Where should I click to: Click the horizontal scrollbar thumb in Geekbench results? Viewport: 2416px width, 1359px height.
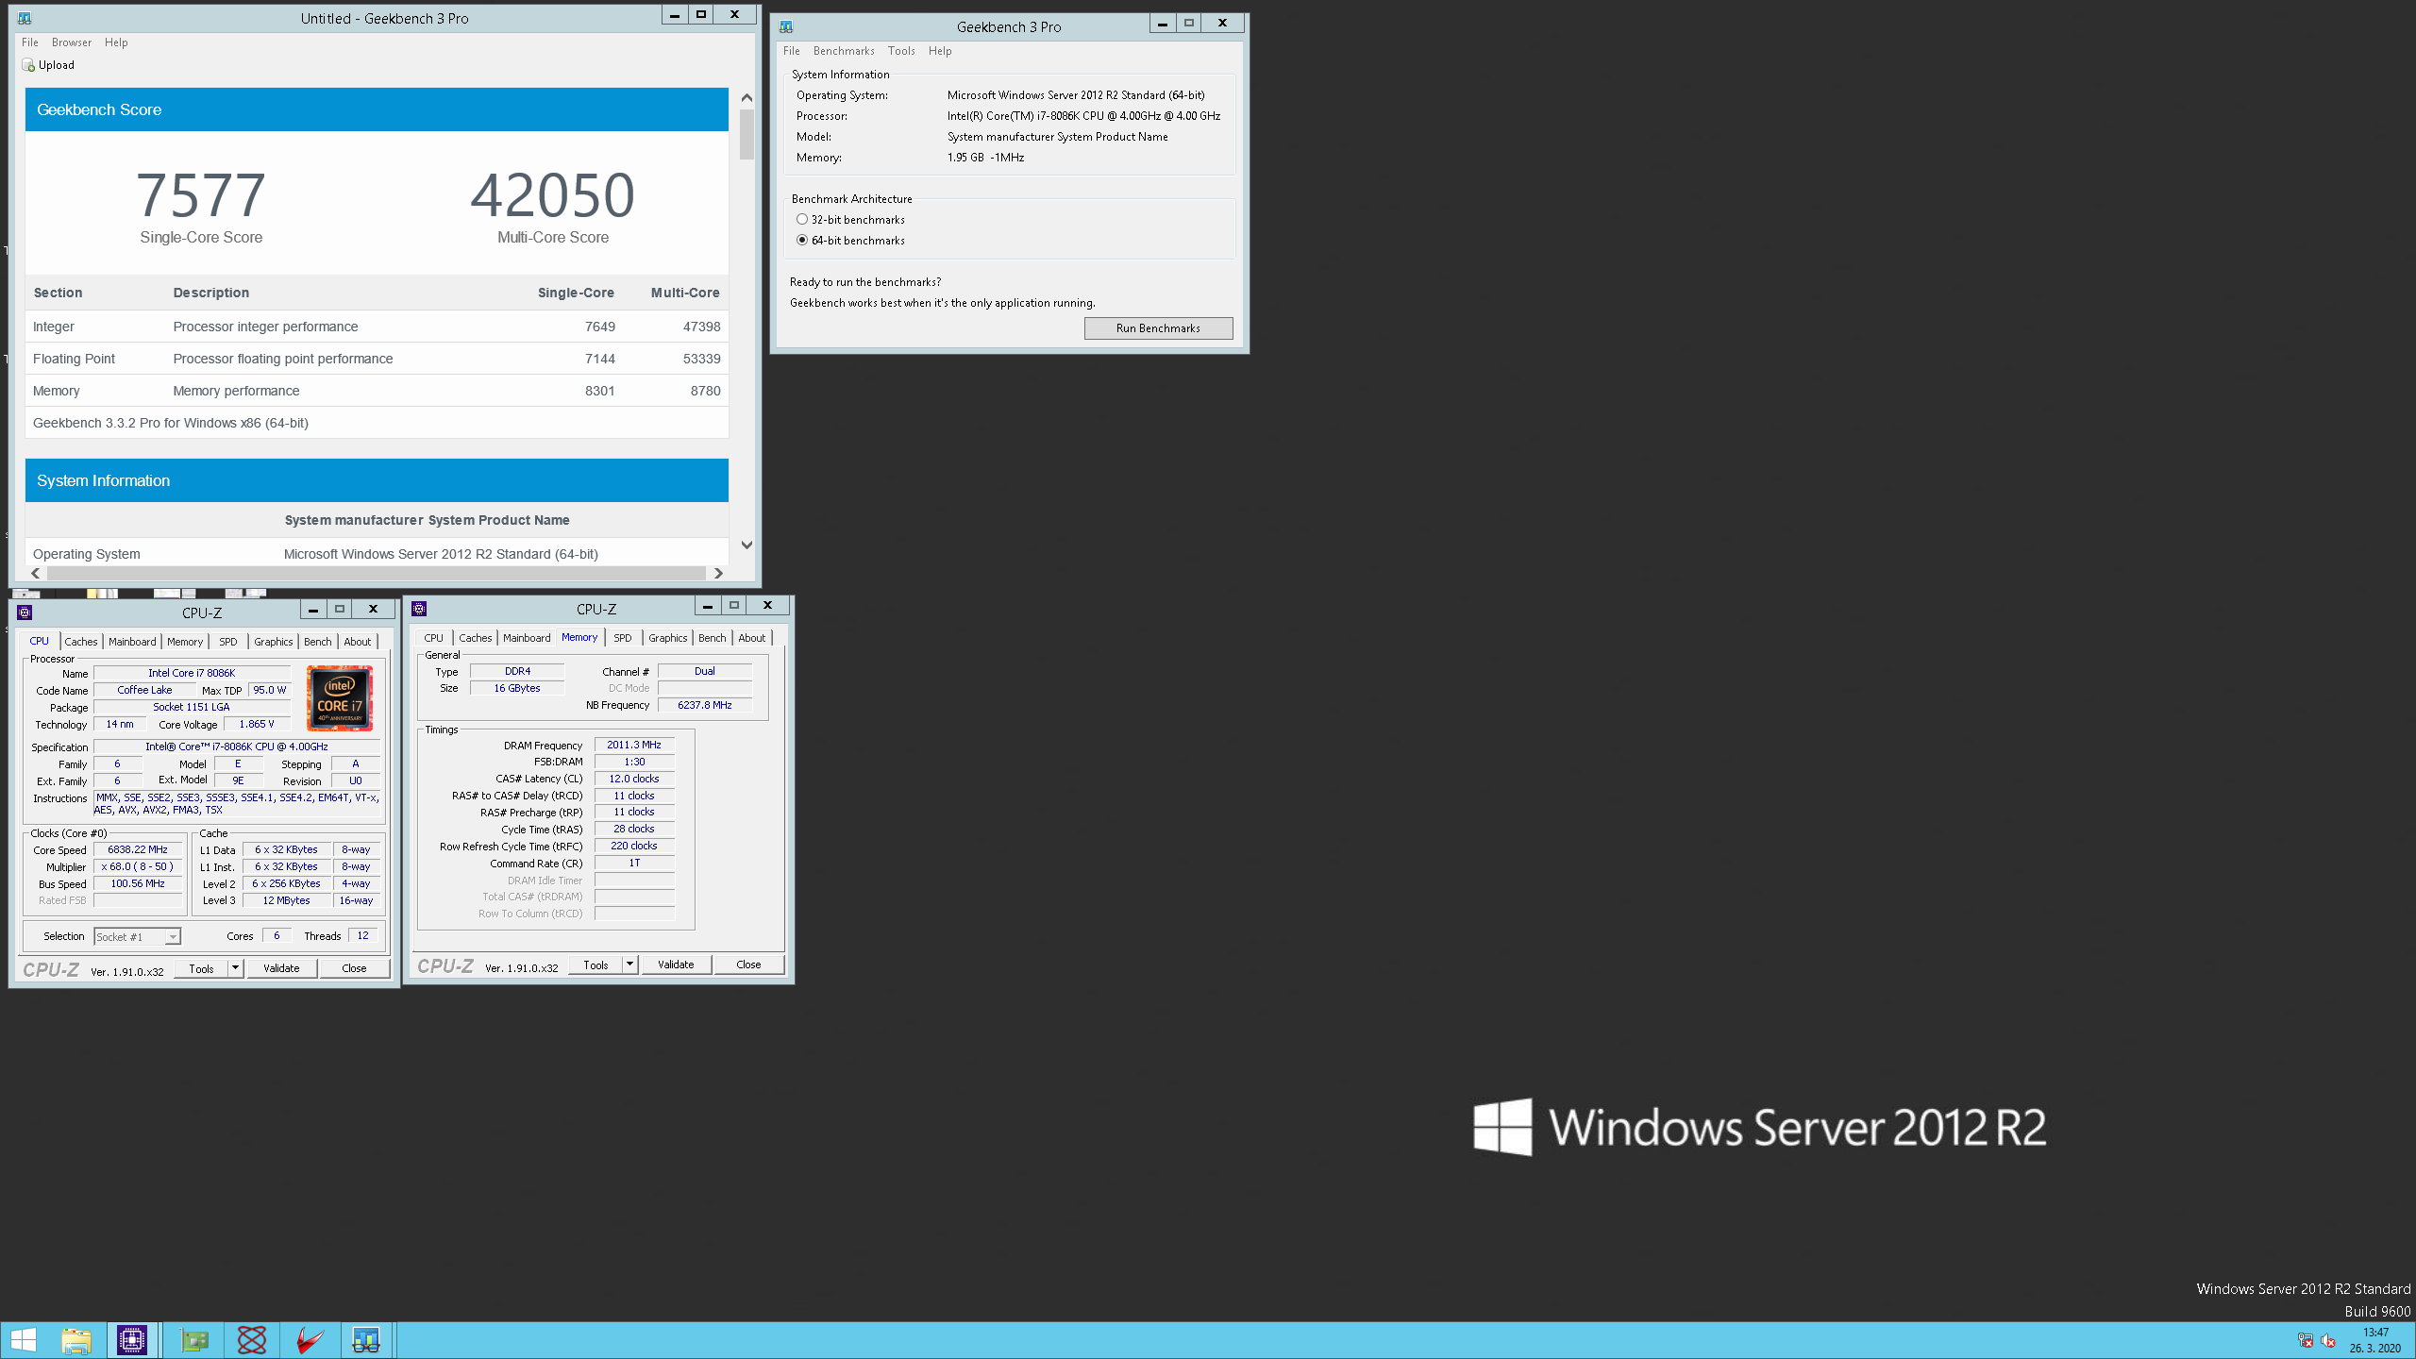coord(377,573)
